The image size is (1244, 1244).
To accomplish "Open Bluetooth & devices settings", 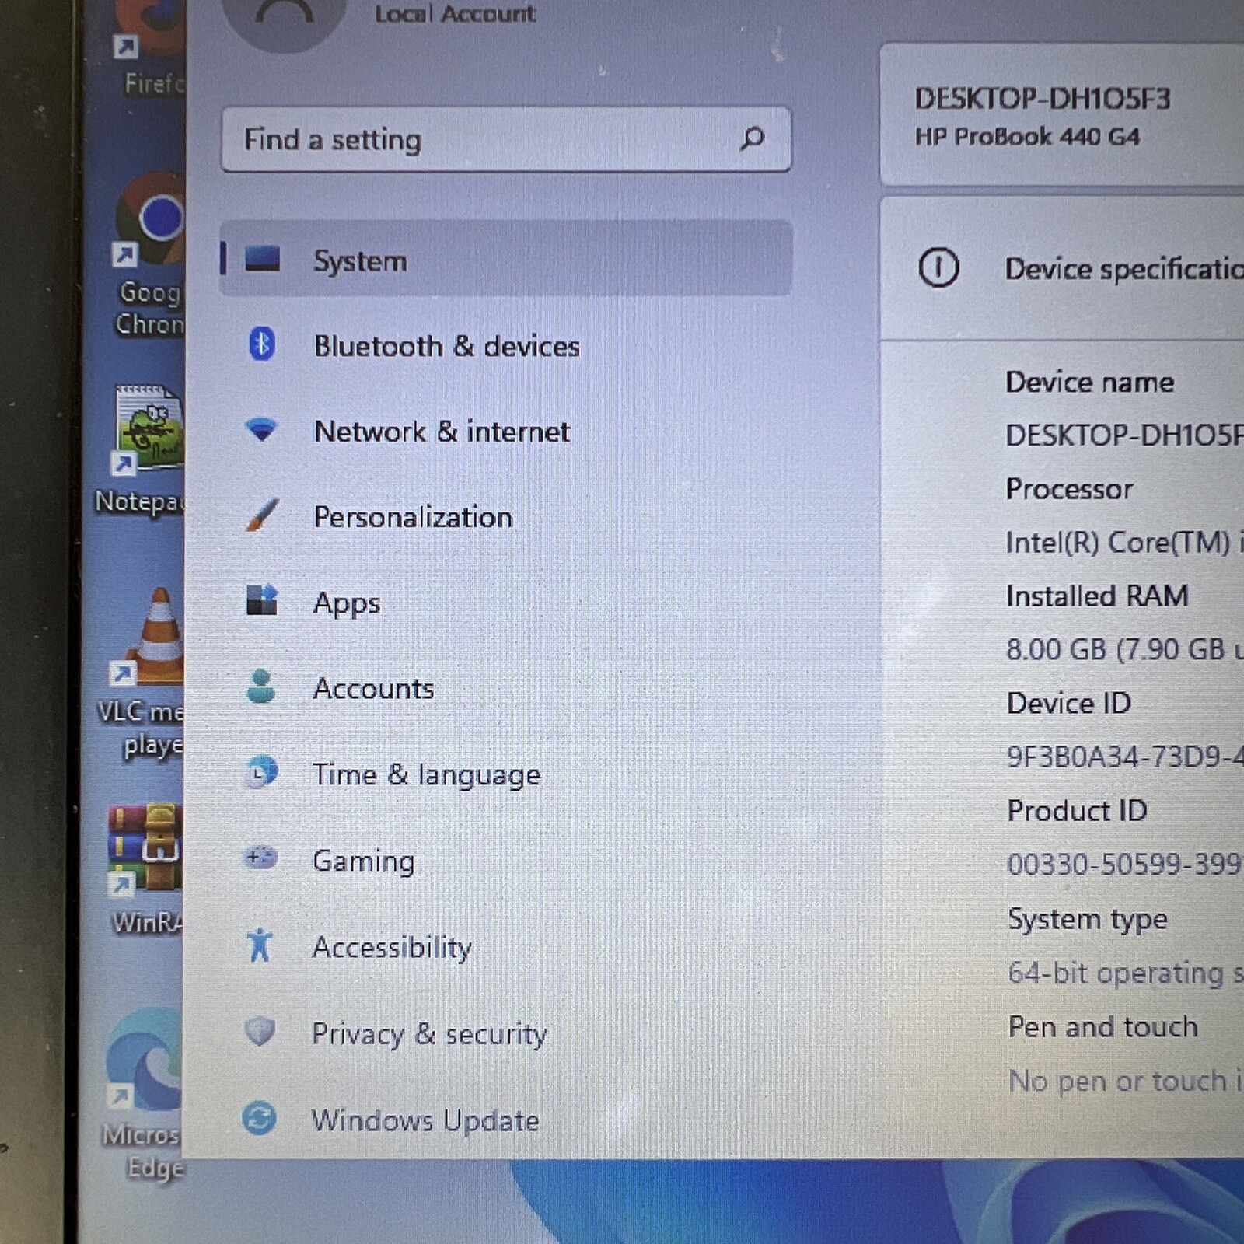I will tap(506, 345).
